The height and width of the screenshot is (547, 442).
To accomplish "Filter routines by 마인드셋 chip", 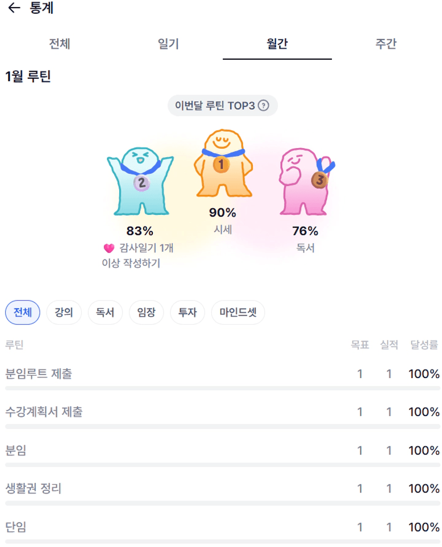I will (238, 312).
